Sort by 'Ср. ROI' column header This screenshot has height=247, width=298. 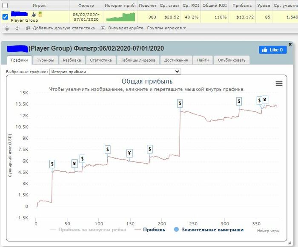191,6
